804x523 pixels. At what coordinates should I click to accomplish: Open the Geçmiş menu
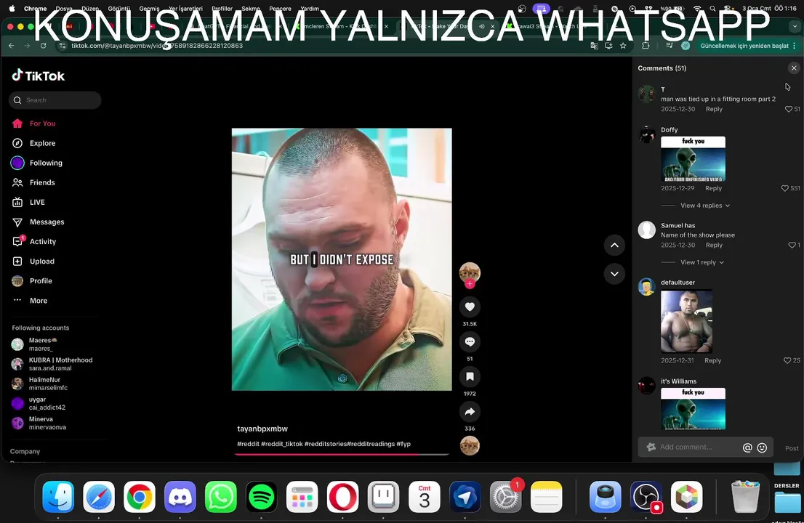(149, 8)
